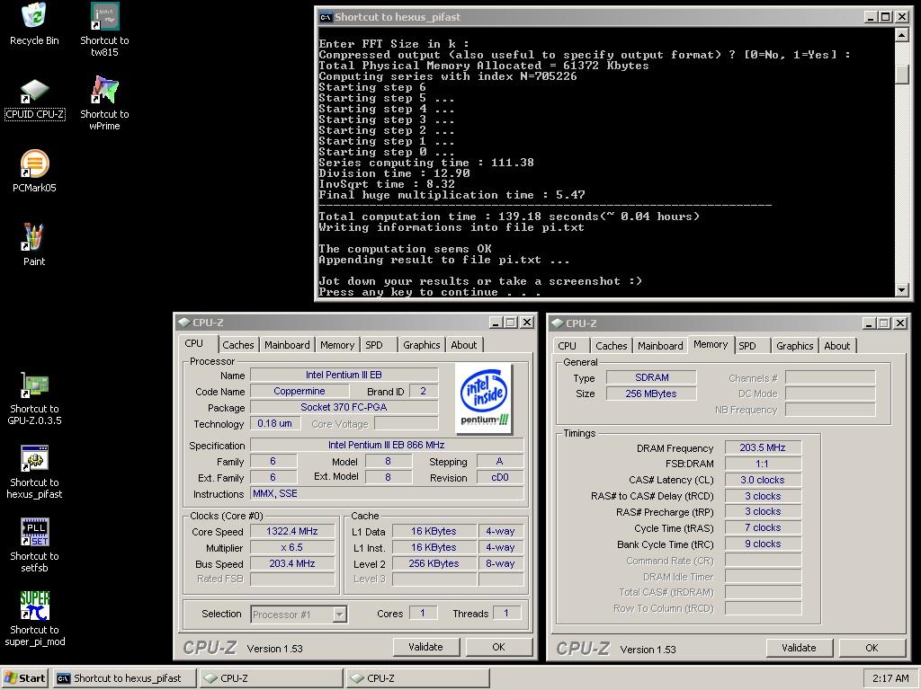Open Shortcut to GPU-Z.0.3.5 icon
The image size is (921, 690).
pyautogui.click(x=34, y=398)
